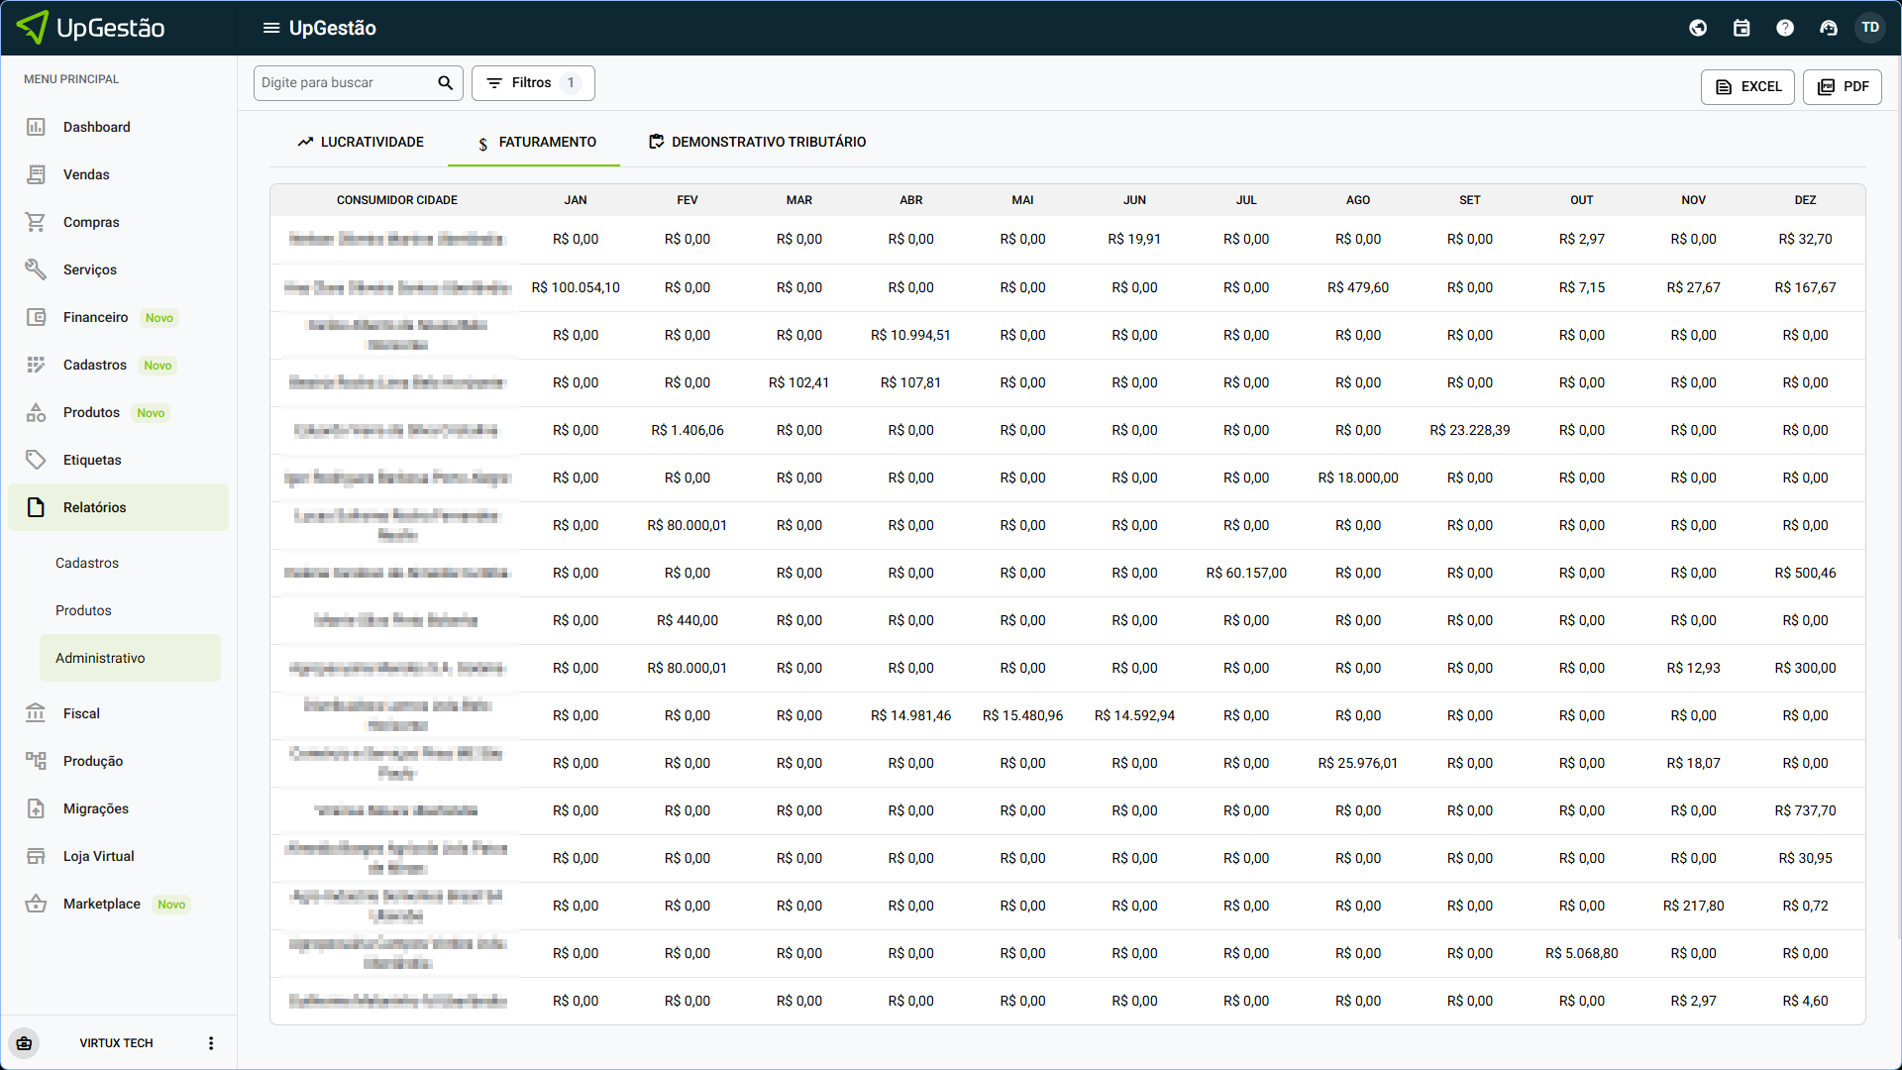
Task: Click the TD user avatar
Action: click(x=1870, y=28)
